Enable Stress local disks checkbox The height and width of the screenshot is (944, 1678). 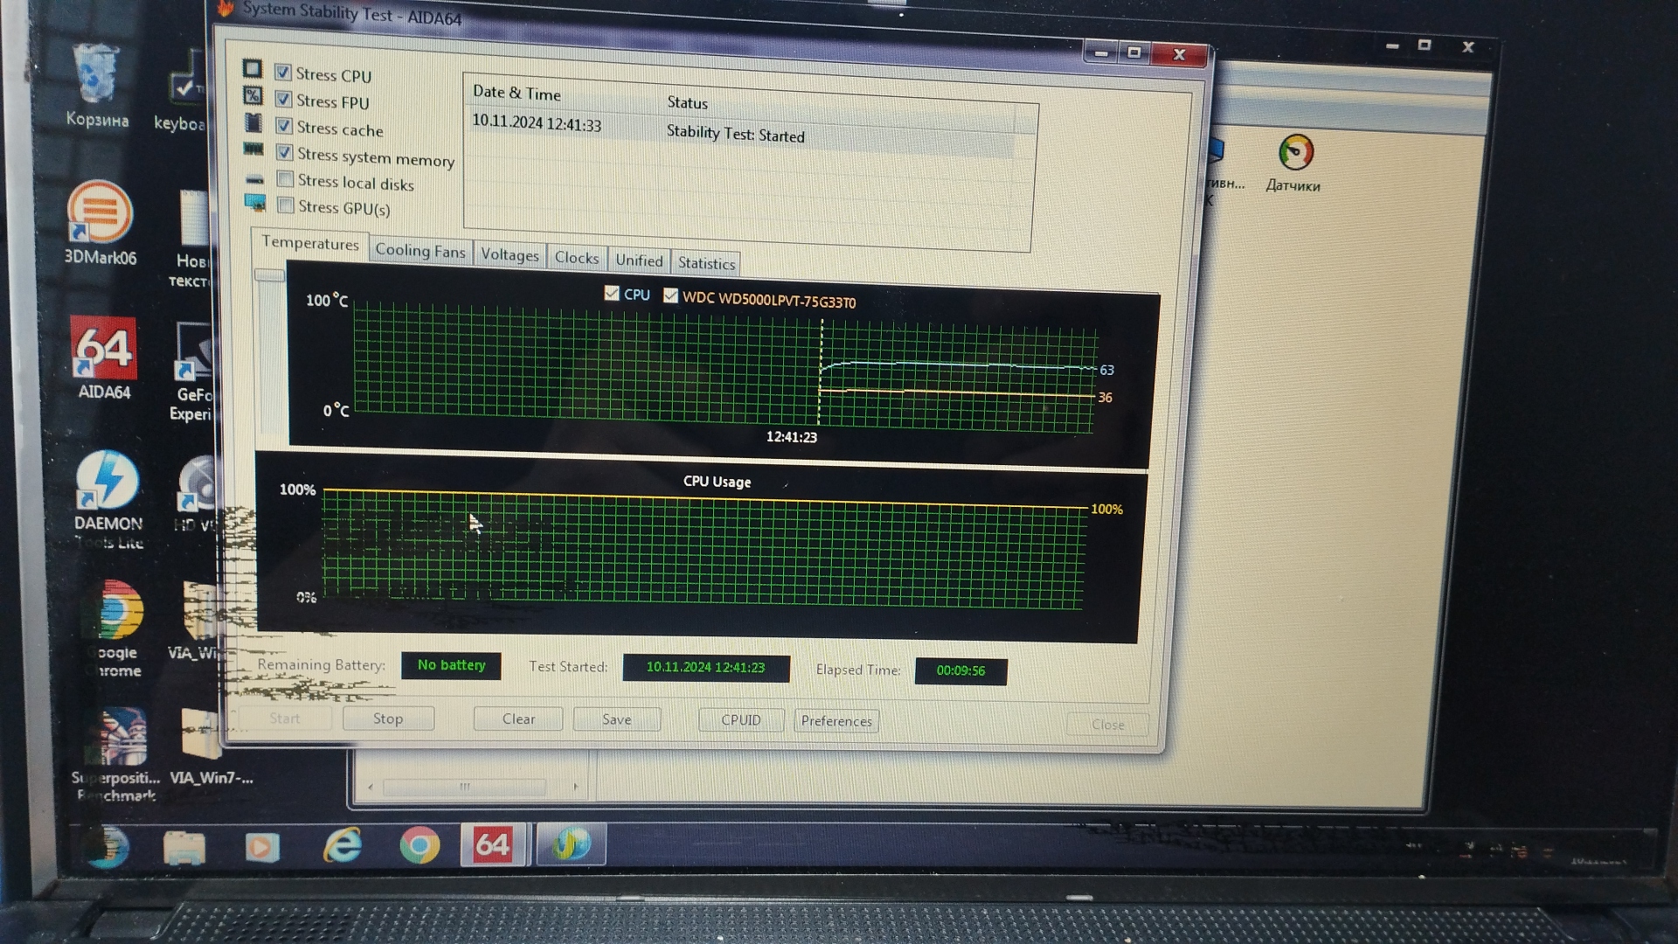click(x=285, y=179)
